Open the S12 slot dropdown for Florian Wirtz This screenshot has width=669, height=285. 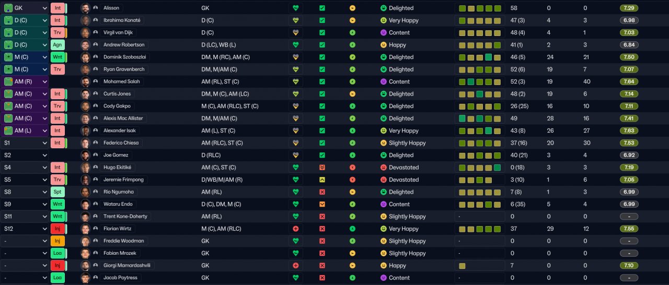[25, 229]
